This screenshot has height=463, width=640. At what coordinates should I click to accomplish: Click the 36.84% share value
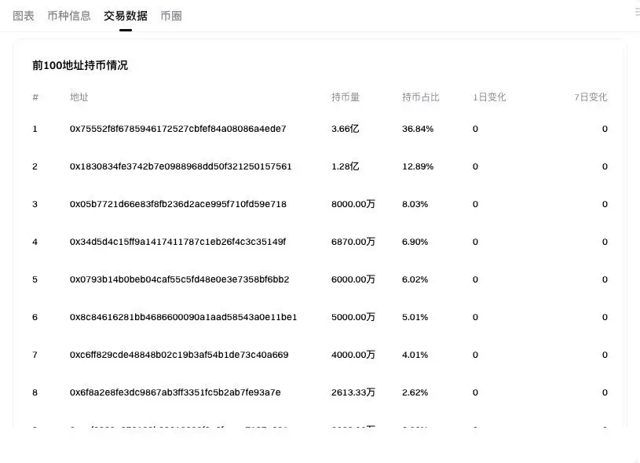[x=418, y=129]
